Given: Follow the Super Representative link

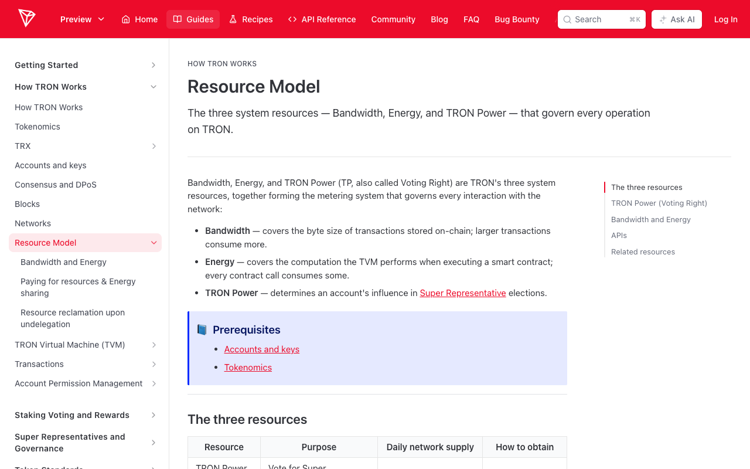Looking at the screenshot, I should (x=463, y=293).
